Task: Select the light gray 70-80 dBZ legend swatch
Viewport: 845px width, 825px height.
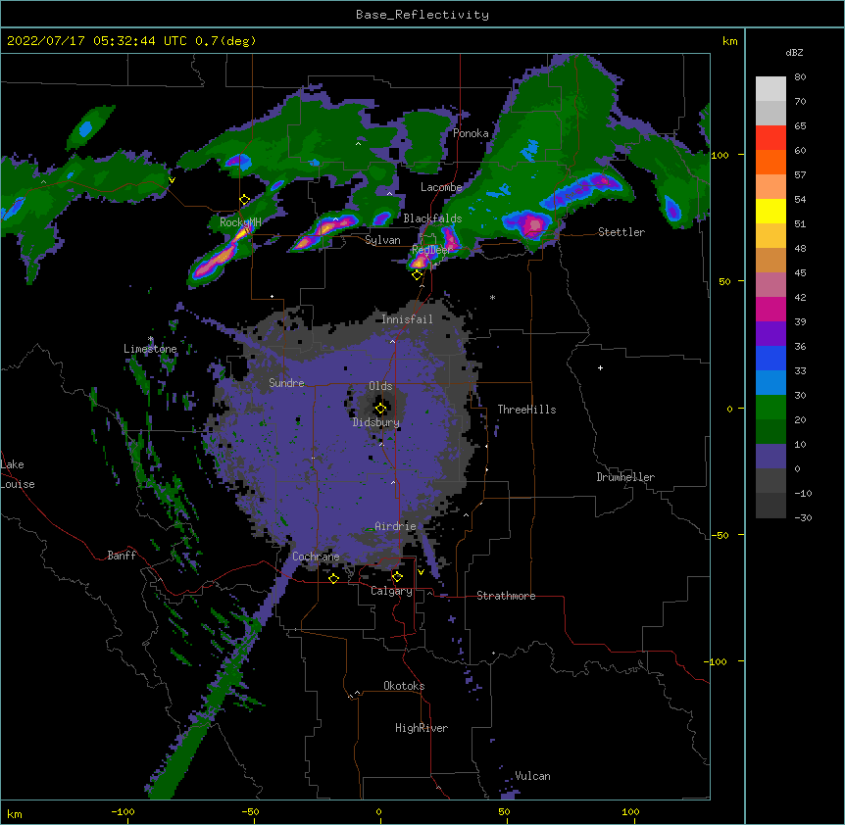Action: point(770,89)
